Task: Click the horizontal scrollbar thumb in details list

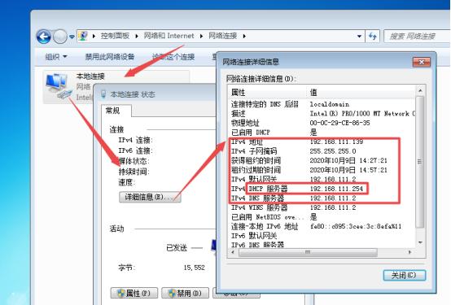Action: point(308,252)
